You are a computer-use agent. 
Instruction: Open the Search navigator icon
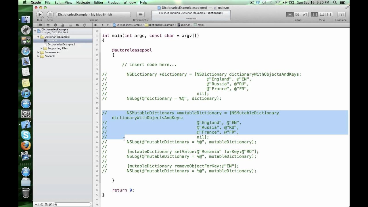coord(55,25)
